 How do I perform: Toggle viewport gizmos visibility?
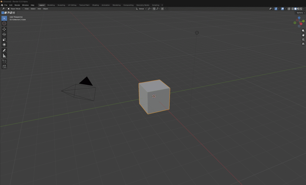pos(276,9)
